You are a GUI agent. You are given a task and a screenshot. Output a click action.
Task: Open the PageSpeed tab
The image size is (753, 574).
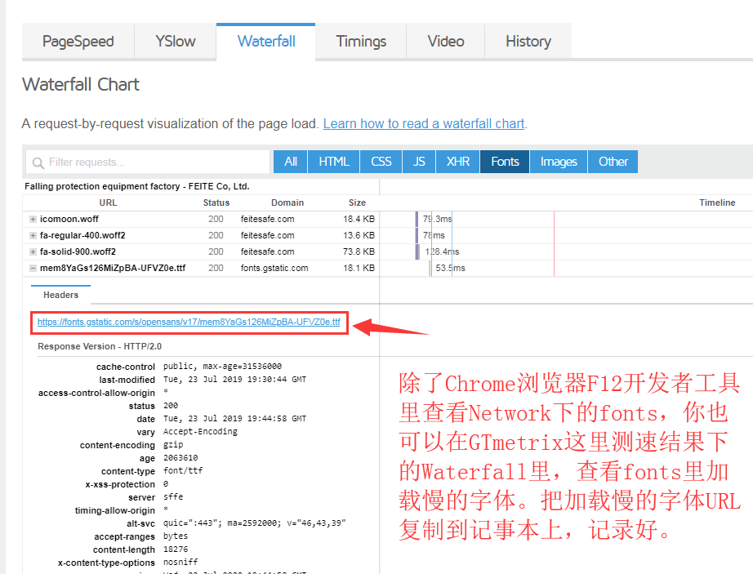(x=78, y=42)
